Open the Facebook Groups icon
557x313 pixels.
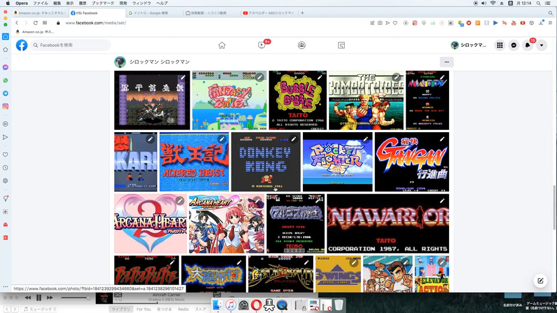click(x=302, y=45)
